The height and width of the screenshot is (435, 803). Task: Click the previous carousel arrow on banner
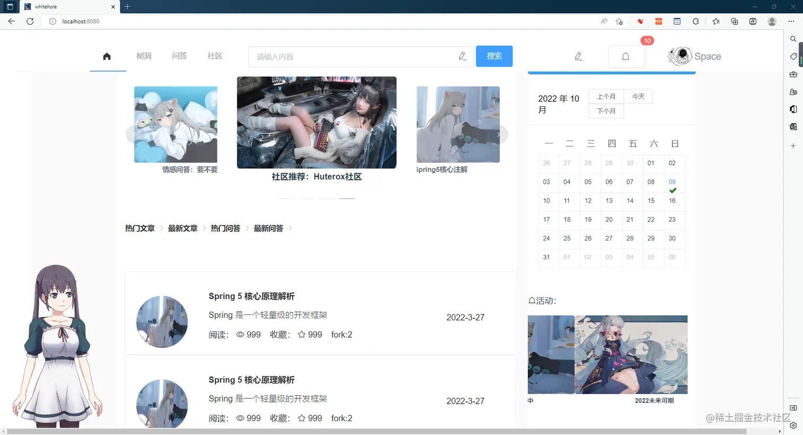click(x=135, y=134)
